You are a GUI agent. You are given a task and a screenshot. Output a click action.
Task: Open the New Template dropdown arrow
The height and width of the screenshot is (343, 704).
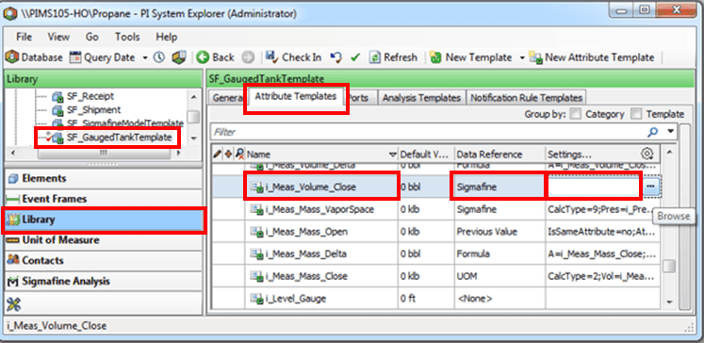[x=522, y=57]
